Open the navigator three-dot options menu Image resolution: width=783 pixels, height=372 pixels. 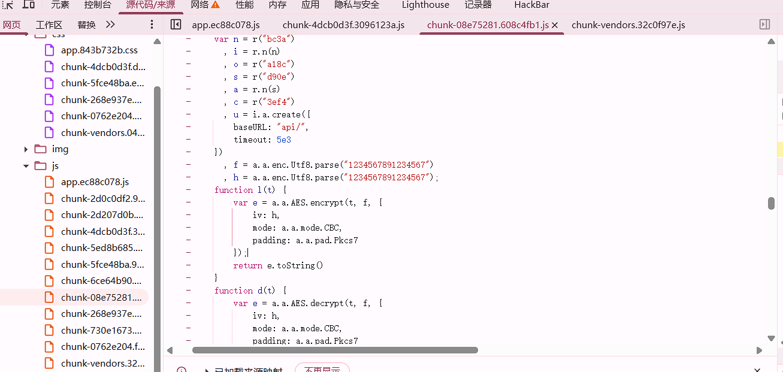pos(152,25)
